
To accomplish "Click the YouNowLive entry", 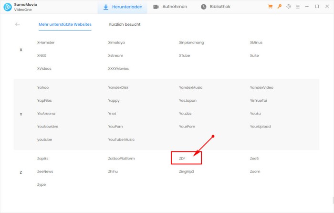I will pyautogui.click(x=48, y=127).
